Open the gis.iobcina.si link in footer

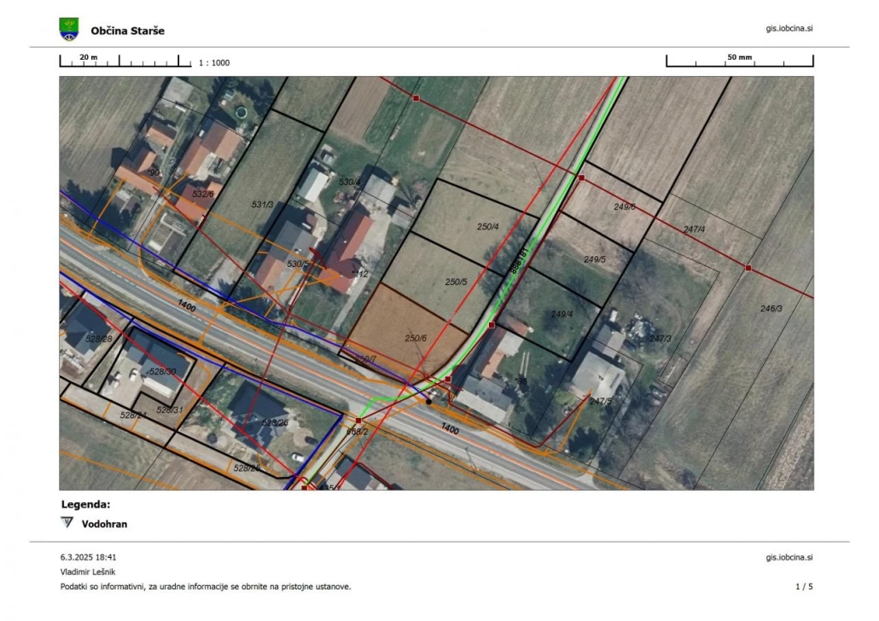click(789, 557)
